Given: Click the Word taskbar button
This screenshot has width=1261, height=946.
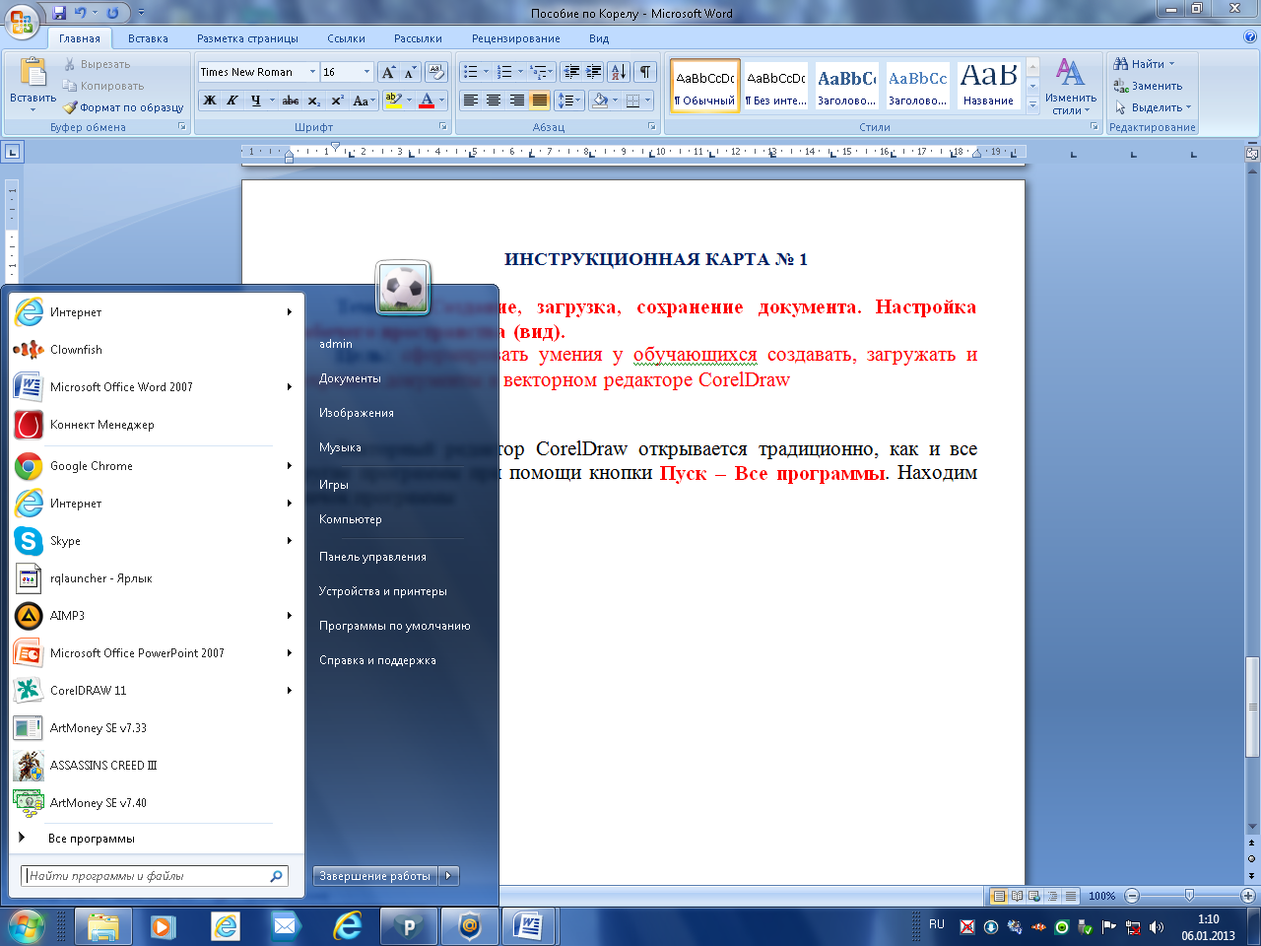Looking at the screenshot, I should (529, 927).
